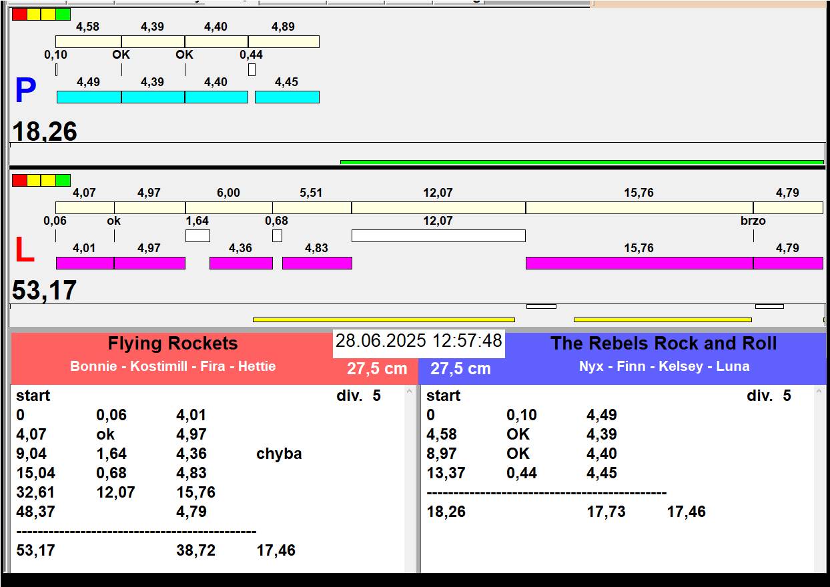
Task: Click the long left yellow bar under lane L
Action: 384,320
